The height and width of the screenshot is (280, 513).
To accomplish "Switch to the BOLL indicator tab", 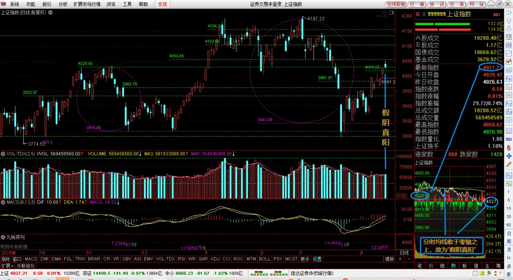I will click(265, 259).
